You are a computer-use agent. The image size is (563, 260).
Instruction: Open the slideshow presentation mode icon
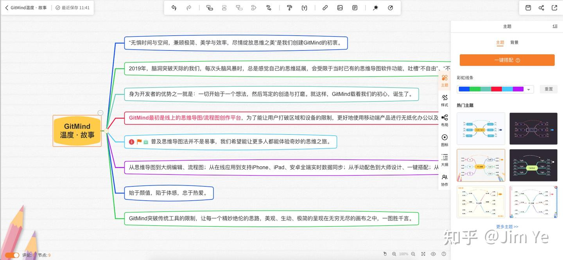[390, 8]
